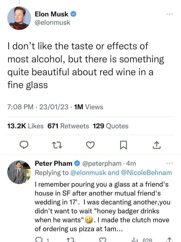181x242 pixels.
Task: Open the @elonmusk mention in reply
Action: (x=88, y=173)
